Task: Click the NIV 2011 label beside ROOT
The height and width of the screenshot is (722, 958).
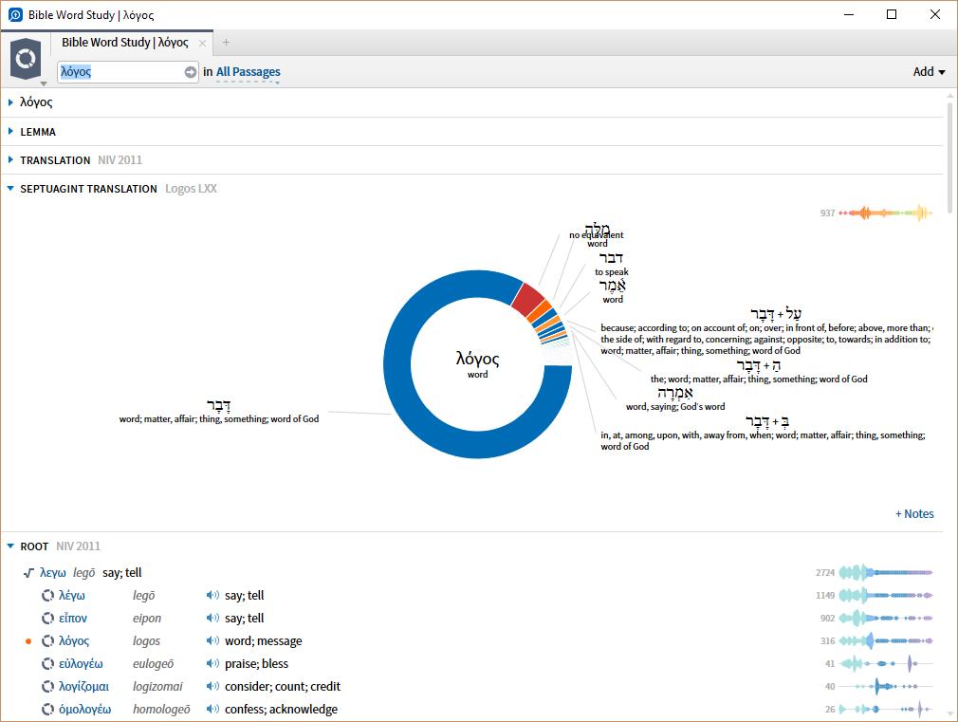Action: tap(78, 546)
